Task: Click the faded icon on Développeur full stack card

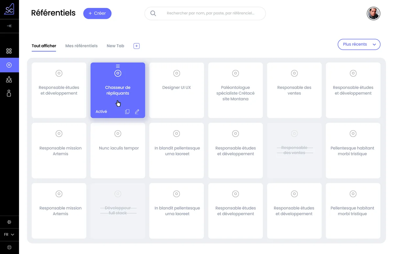Action: tap(118, 194)
